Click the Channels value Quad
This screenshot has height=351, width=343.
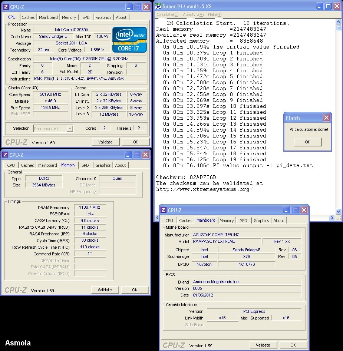tap(117, 178)
